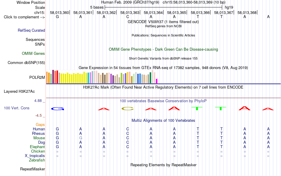Screen dimensions: 281x176
Task: Click the -4.5 conservation scale value
Action: pos(38,116)
